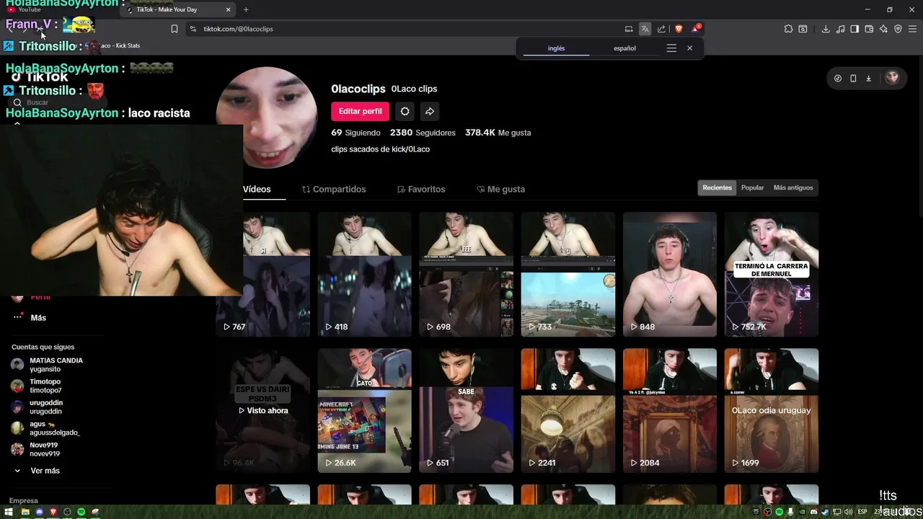Open the TERMINÓ LA CARRERA DE MERNUEL video

click(772, 274)
